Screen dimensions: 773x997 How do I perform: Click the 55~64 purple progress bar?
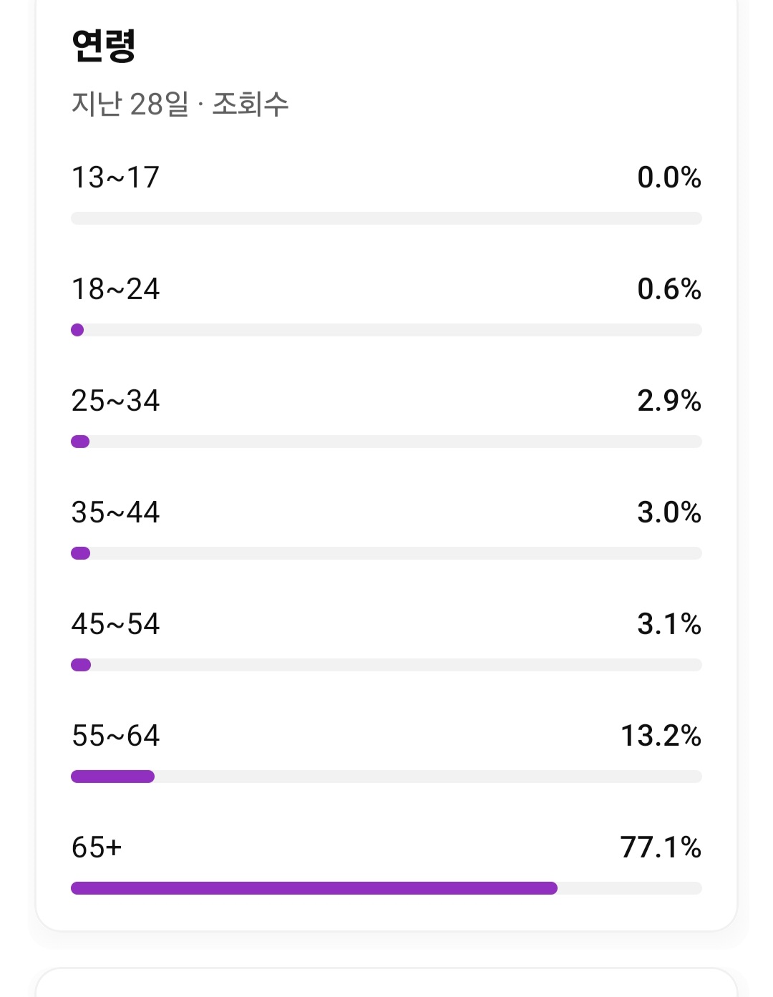tap(112, 777)
